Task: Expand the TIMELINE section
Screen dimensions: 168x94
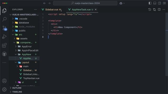Action: coord(24,92)
